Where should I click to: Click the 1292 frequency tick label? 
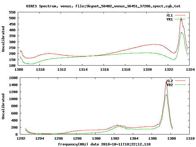tap(21, 138)
